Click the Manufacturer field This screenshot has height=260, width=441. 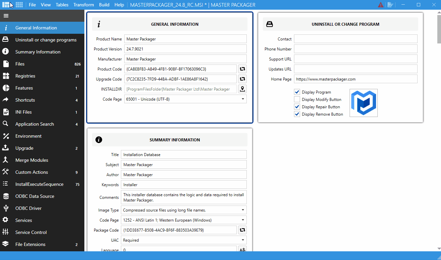pyautogui.click(x=186, y=59)
